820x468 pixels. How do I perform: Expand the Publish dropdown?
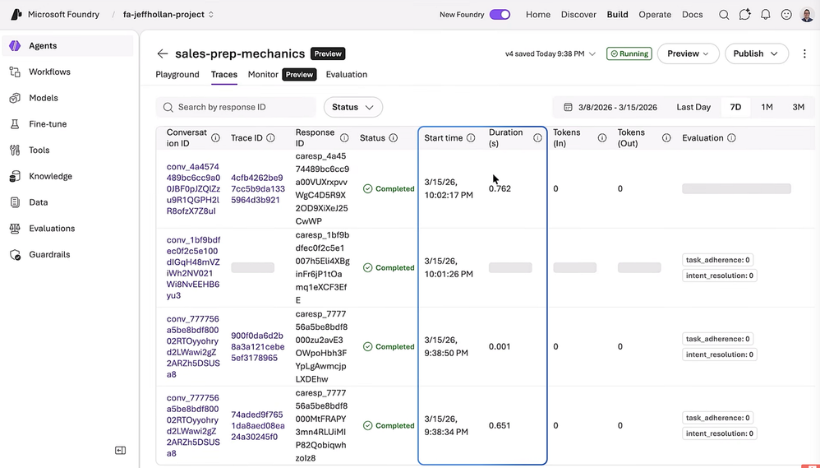(x=756, y=53)
